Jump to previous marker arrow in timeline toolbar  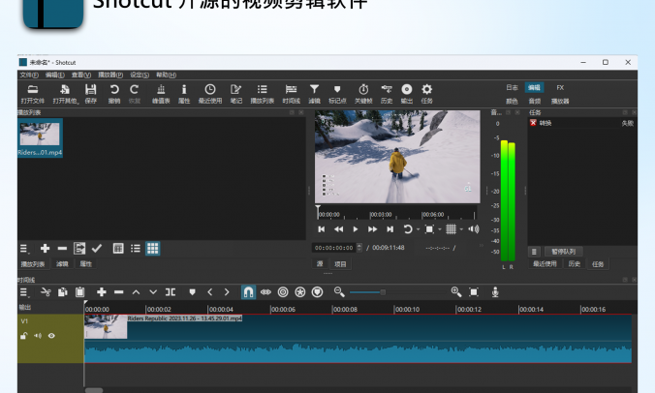point(209,292)
